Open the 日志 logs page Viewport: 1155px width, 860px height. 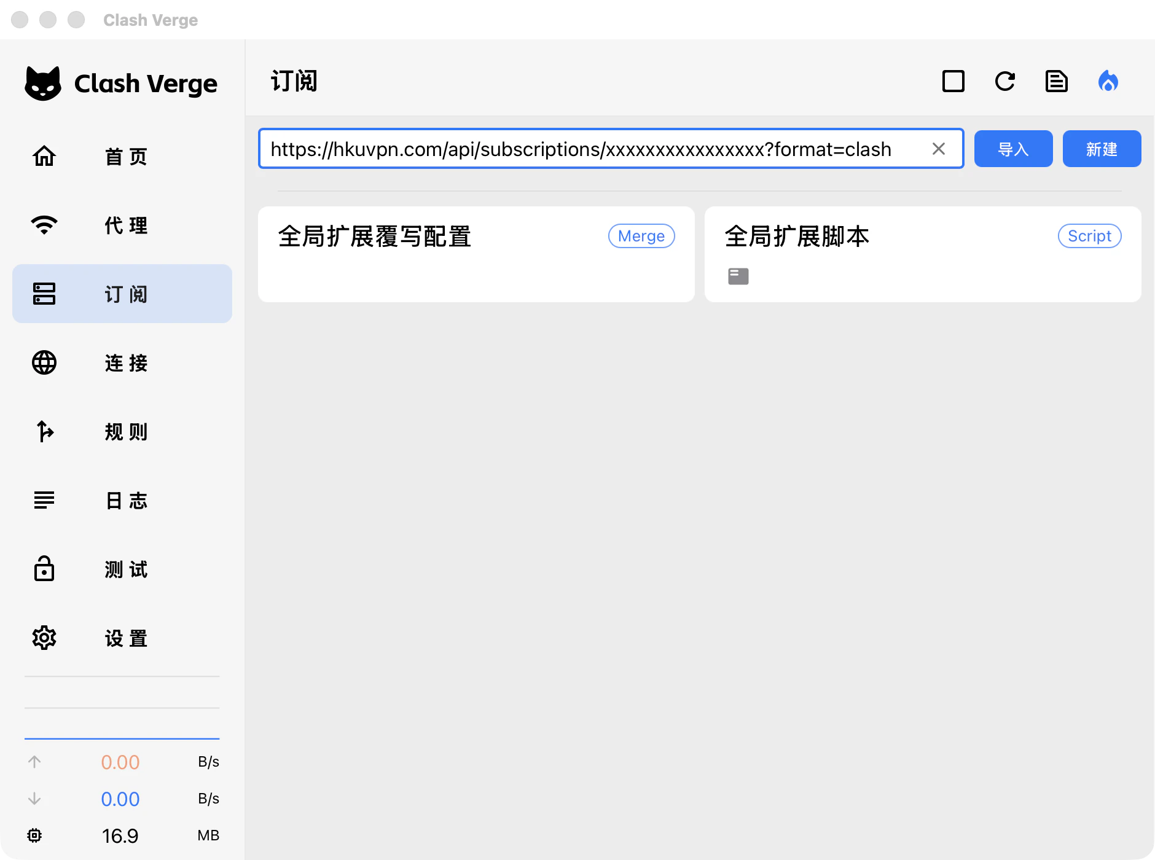pyautogui.click(x=122, y=500)
